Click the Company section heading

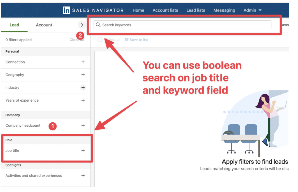point(13,115)
